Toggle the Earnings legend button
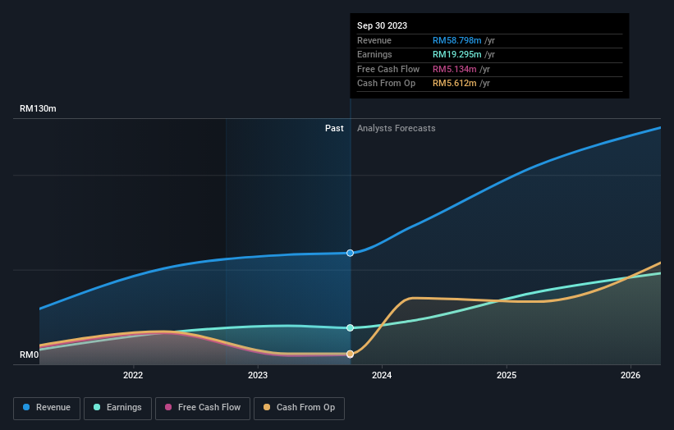The height and width of the screenshot is (430, 674). (x=117, y=408)
